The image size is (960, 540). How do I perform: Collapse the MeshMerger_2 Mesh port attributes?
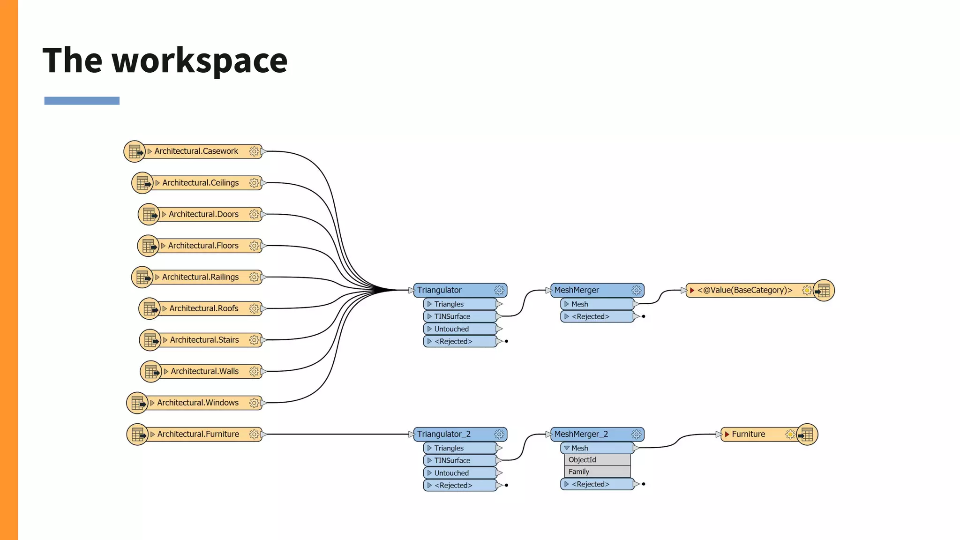567,448
